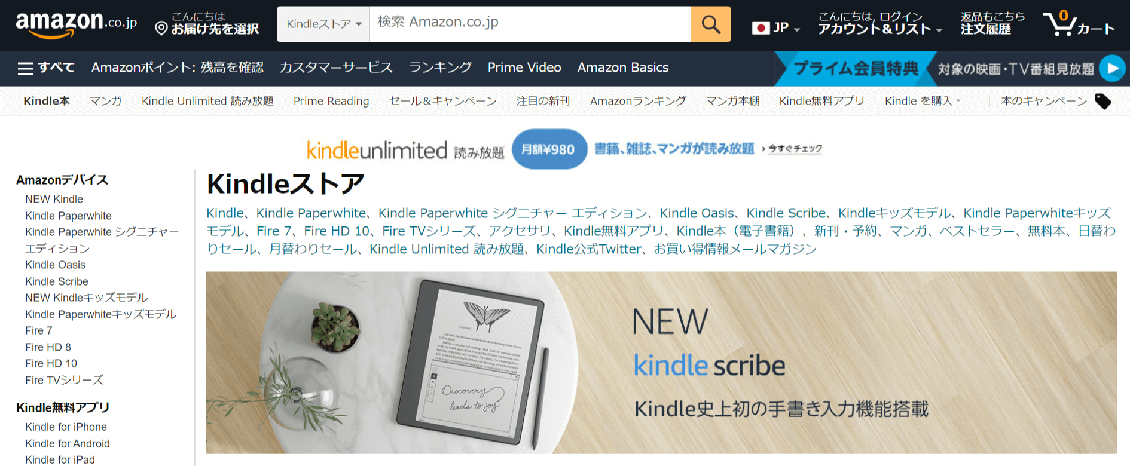Expand the Kindle を購入 dropdown
Image resolution: width=1130 pixels, height=466 pixels.
[923, 101]
